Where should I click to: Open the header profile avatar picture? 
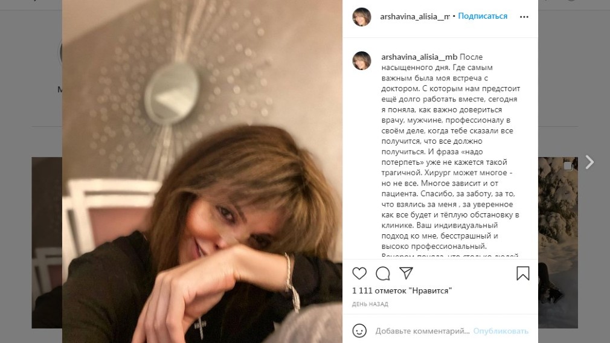point(362,17)
